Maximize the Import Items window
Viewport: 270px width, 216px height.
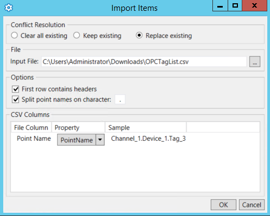click(235, 6)
